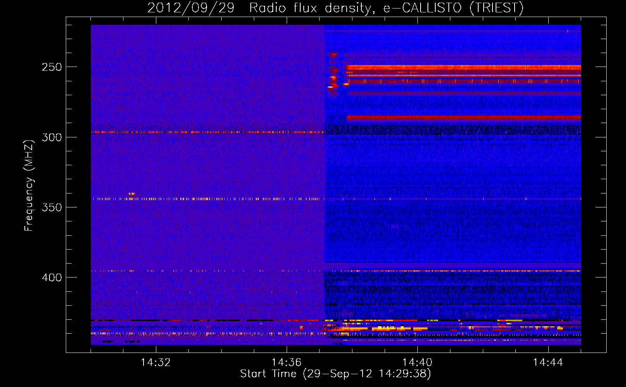This screenshot has height=387, width=626.
Task: Click the 14:40 time tick label
Action: click(x=417, y=363)
